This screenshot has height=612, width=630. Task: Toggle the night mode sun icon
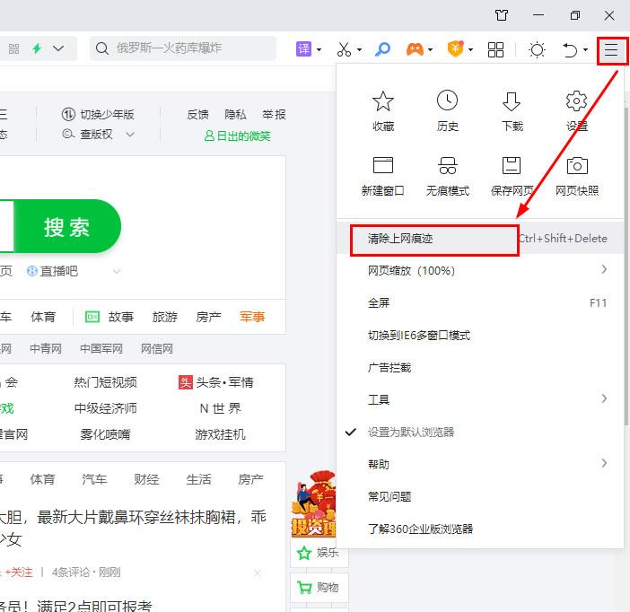[x=537, y=49]
